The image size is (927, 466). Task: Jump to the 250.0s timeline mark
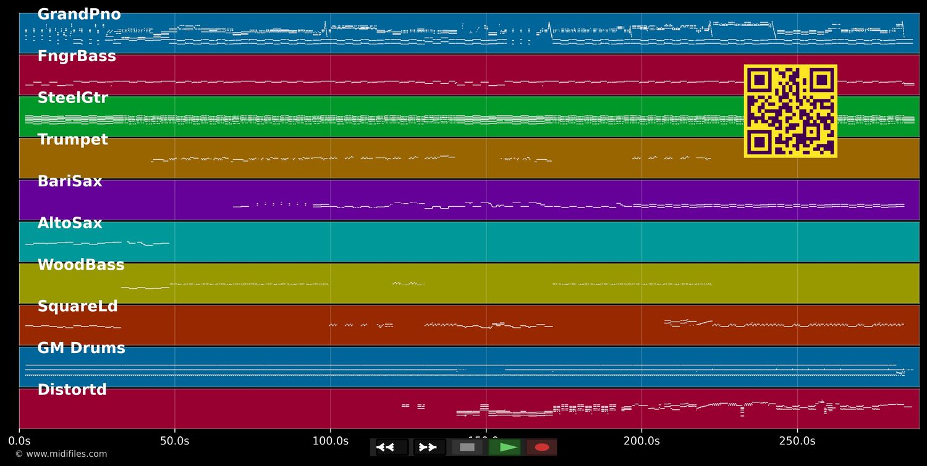pyautogui.click(x=797, y=441)
